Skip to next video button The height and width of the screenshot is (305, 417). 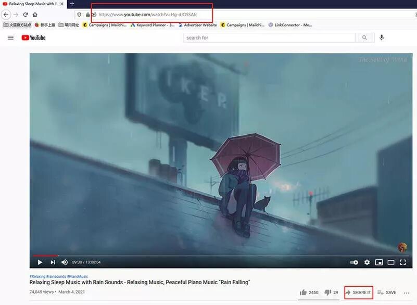tap(53, 262)
